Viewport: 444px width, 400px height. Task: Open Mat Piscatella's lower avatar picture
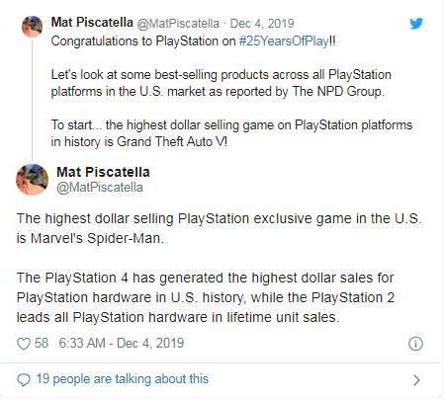[x=32, y=180]
